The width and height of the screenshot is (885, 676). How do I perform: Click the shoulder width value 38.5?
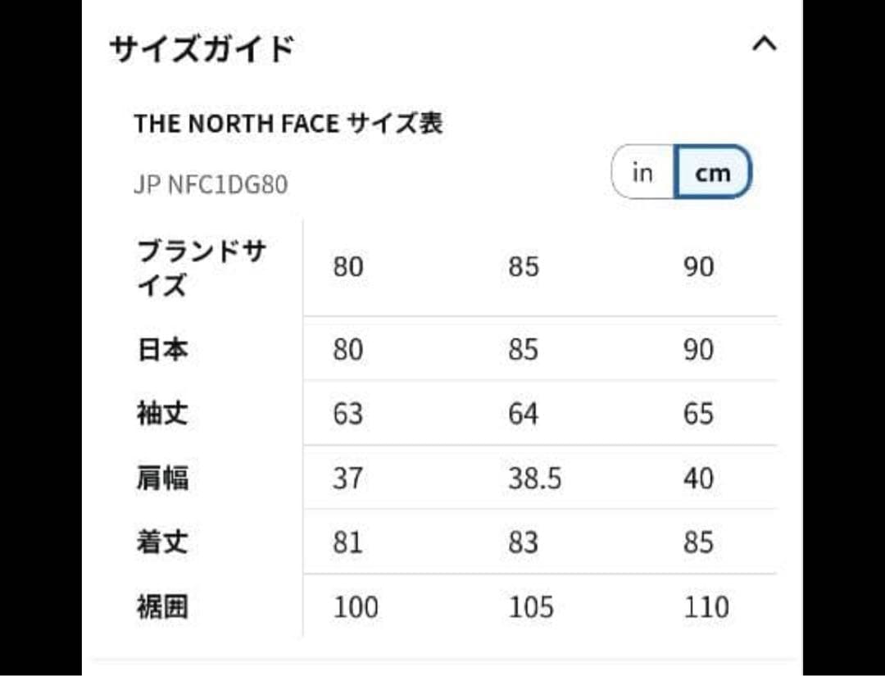pyautogui.click(x=536, y=479)
